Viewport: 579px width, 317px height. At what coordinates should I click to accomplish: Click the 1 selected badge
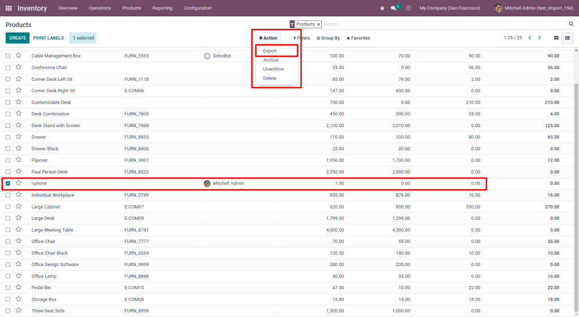(x=83, y=38)
